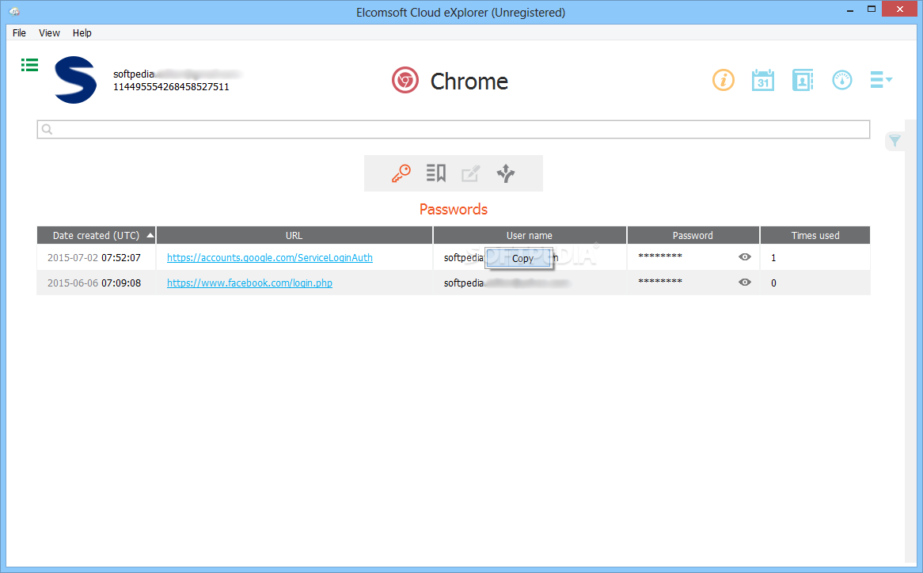Click times used value 0
This screenshot has height=573, width=923.
(773, 283)
